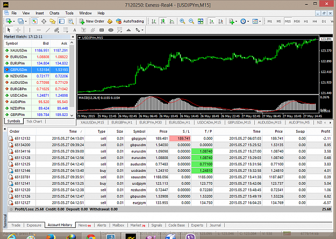Click the Tile Windows icon
Screen dimensions: 336x239
[201, 21]
